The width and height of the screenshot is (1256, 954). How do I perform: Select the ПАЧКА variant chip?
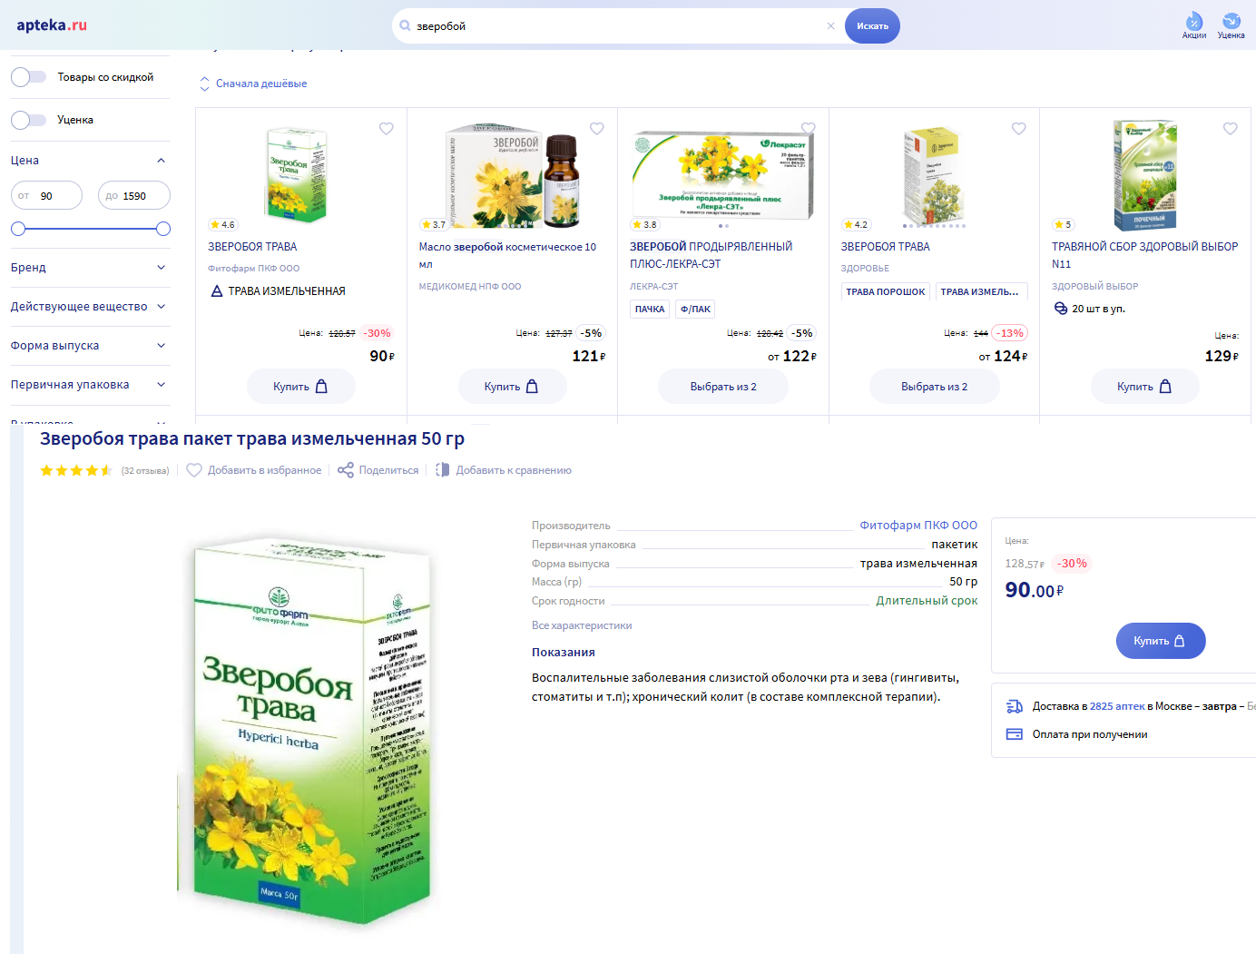[650, 310]
